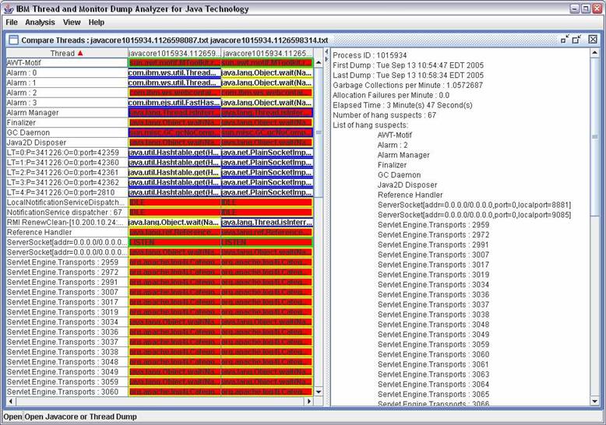The width and height of the screenshot is (606, 425).
Task: Select Servlet.Engine.Transports : 3017 in thread table
Action: 160,302
